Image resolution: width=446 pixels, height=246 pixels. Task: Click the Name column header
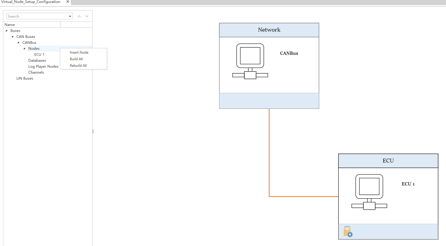click(x=32, y=25)
